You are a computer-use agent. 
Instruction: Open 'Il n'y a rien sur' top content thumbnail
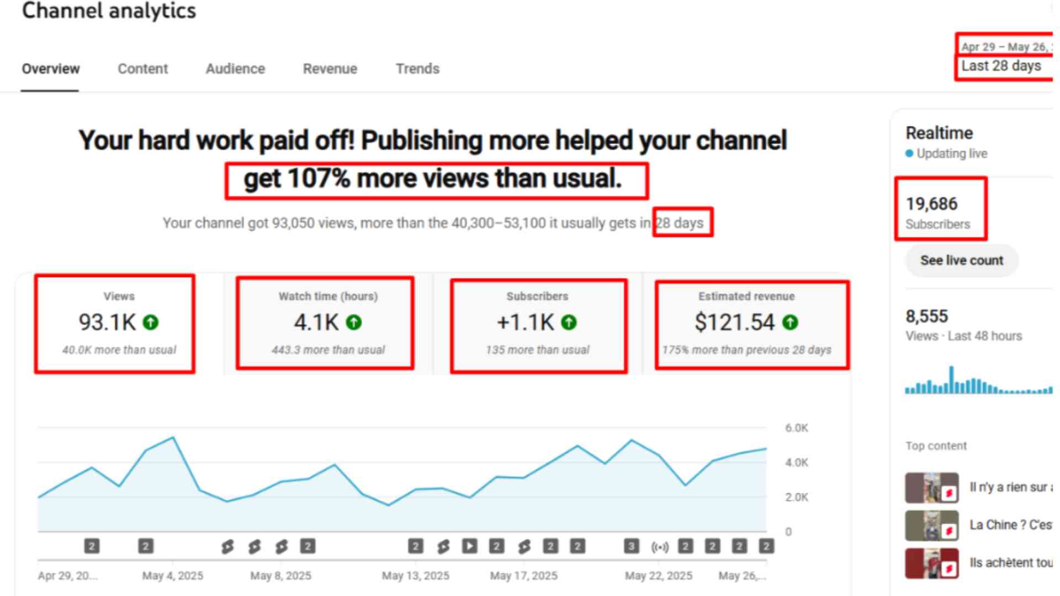tap(931, 487)
